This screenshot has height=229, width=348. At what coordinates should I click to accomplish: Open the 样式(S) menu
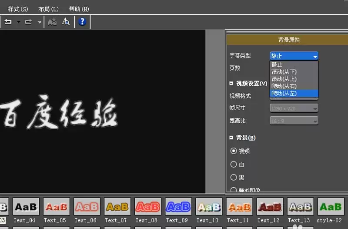pyautogui.click(x=18, y=9)
